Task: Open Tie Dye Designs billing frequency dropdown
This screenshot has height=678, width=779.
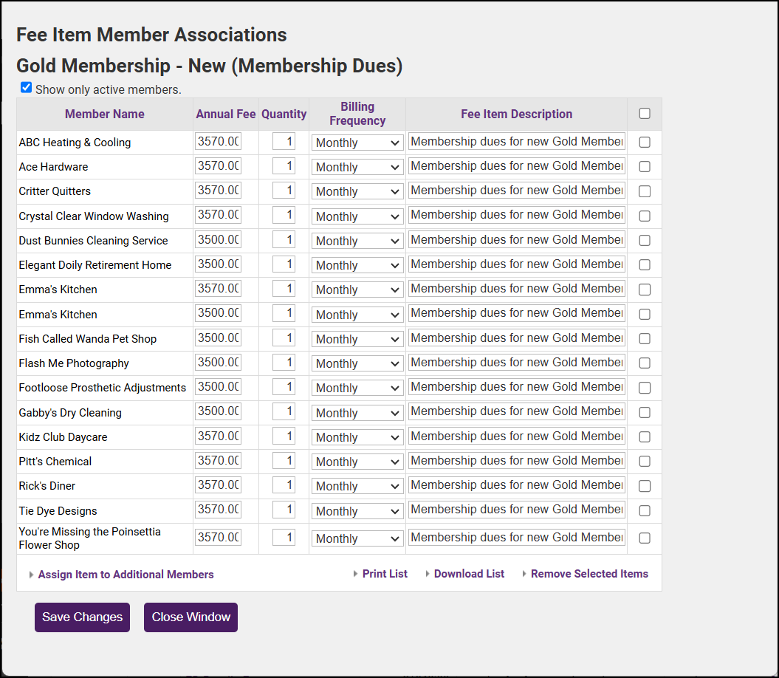Action: coord(357,511)
